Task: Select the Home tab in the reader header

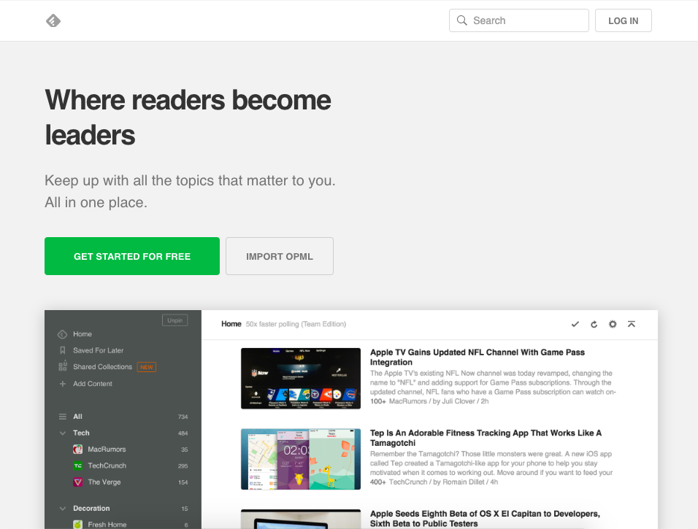Action: (x=231, y=324)
